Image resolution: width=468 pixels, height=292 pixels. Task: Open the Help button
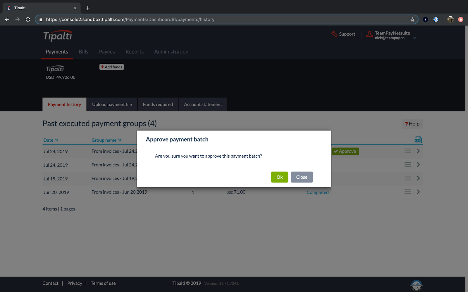(412, 124)
